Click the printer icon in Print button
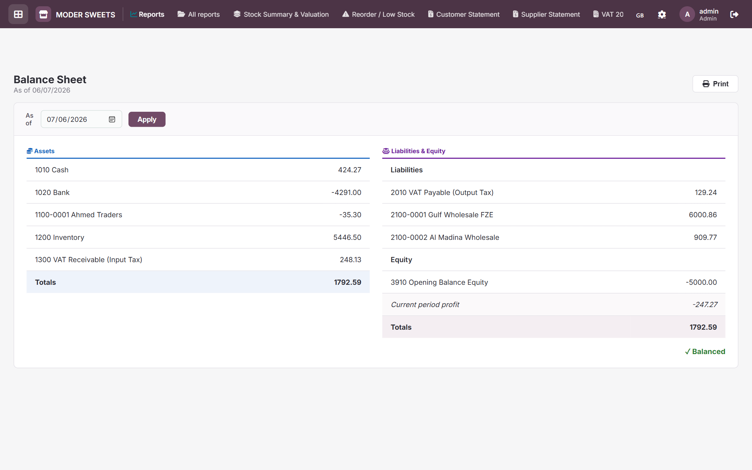The image size is (752, 470). [706, 84]
